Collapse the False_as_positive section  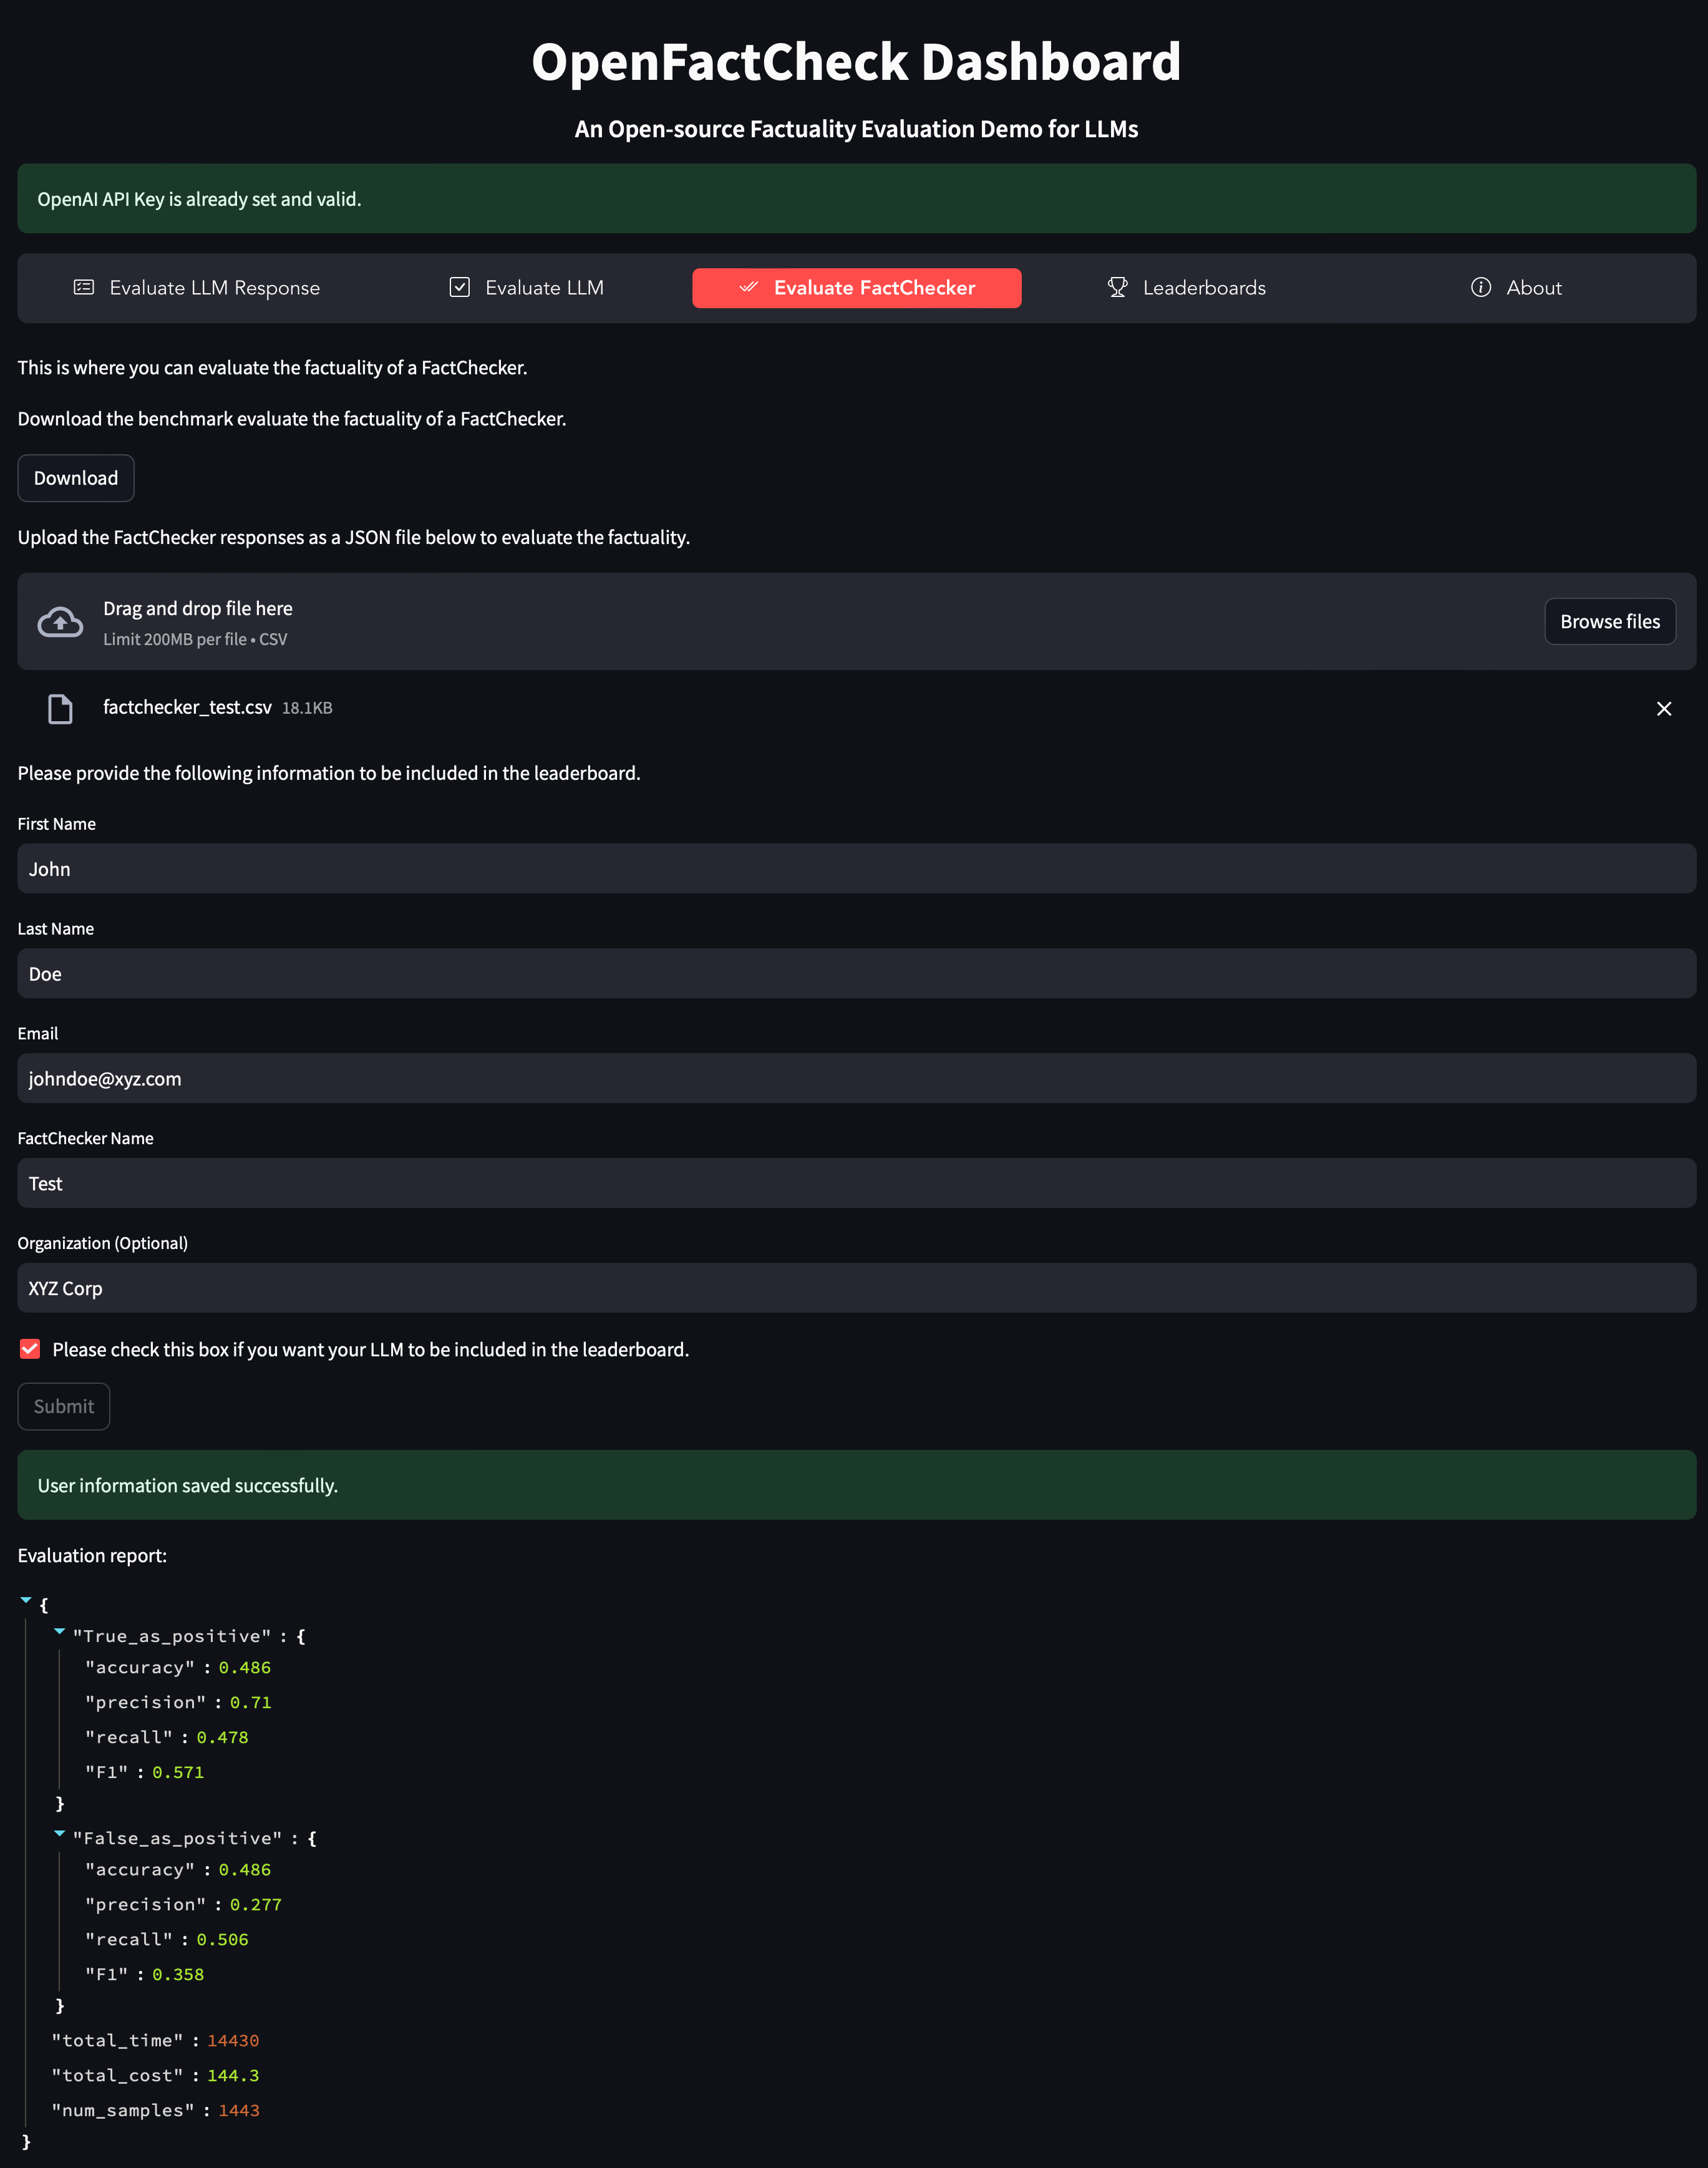point(60,1834)
